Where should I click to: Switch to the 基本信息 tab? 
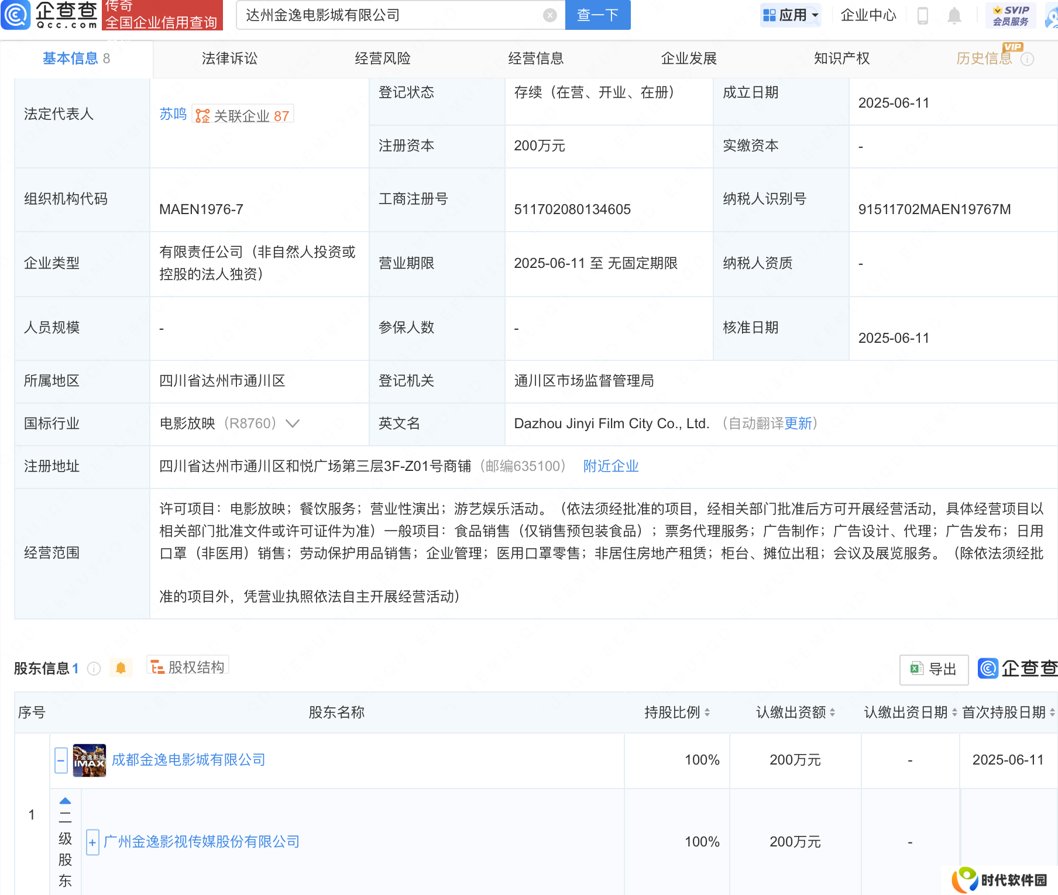click(76, 58)
